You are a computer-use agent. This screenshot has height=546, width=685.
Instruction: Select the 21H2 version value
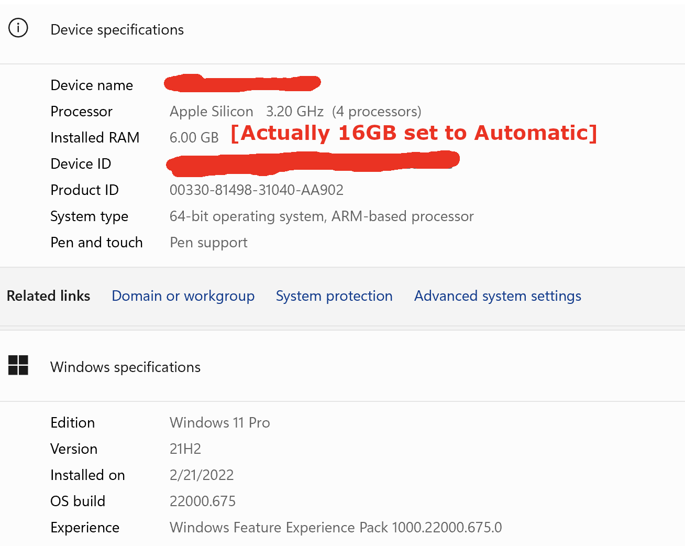[185, 449]
